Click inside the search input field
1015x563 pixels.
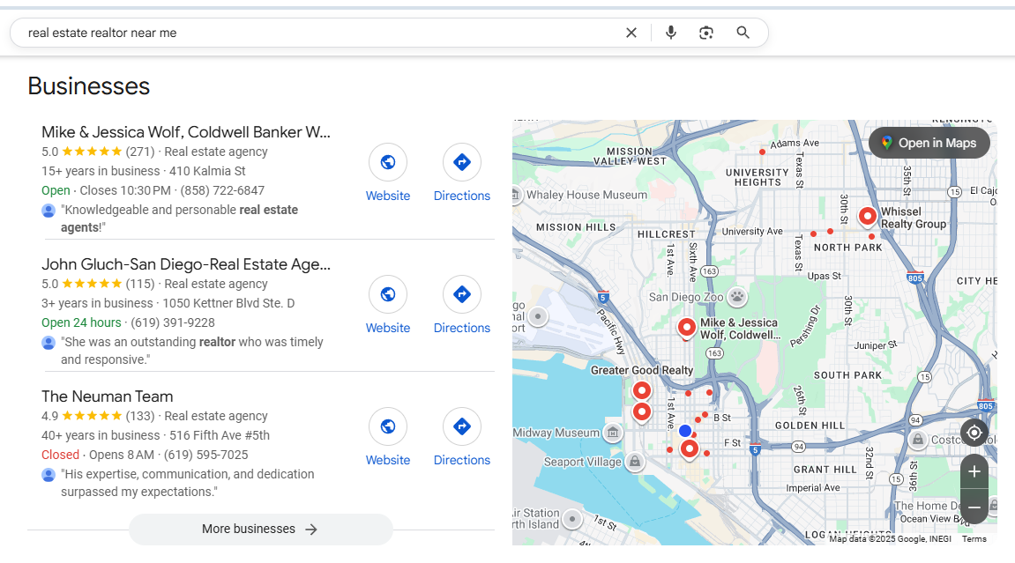click(x=317, y=33)
